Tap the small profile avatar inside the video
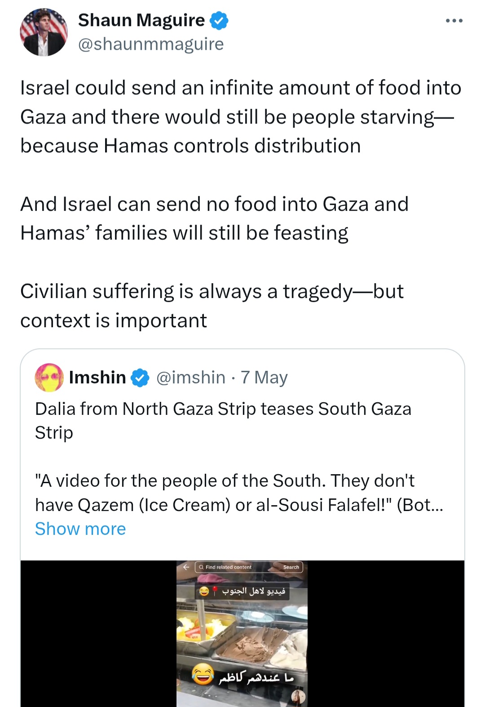This screenshot has height=707, width=485. pyautogui.click(x=298, y=697)
